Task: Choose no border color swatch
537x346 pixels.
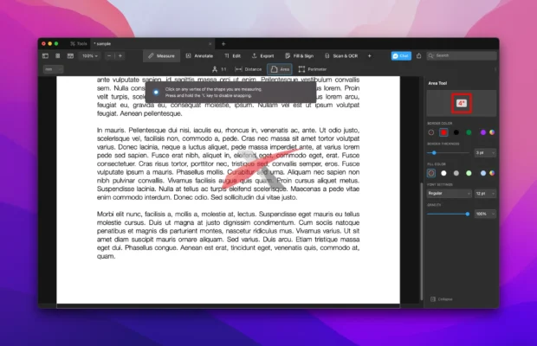Action: [431, 132]
